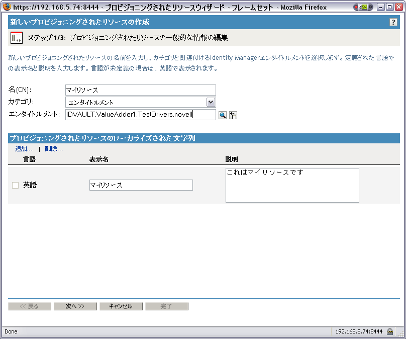Click the entitlement search magnifier icon
Viewport: 406px width, 339px height.
(x=223, y=115)
